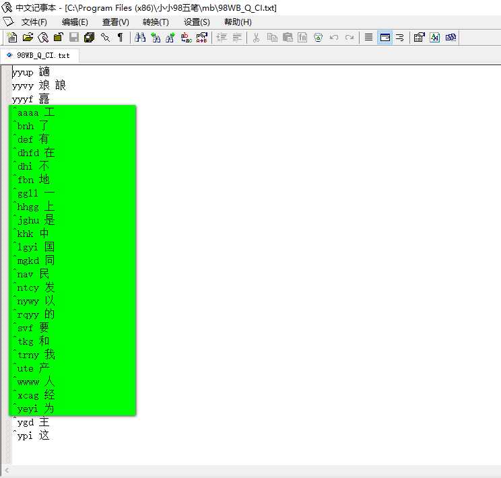Click the copy toolbar icon

pyautogui.click(x=272, y=38)
